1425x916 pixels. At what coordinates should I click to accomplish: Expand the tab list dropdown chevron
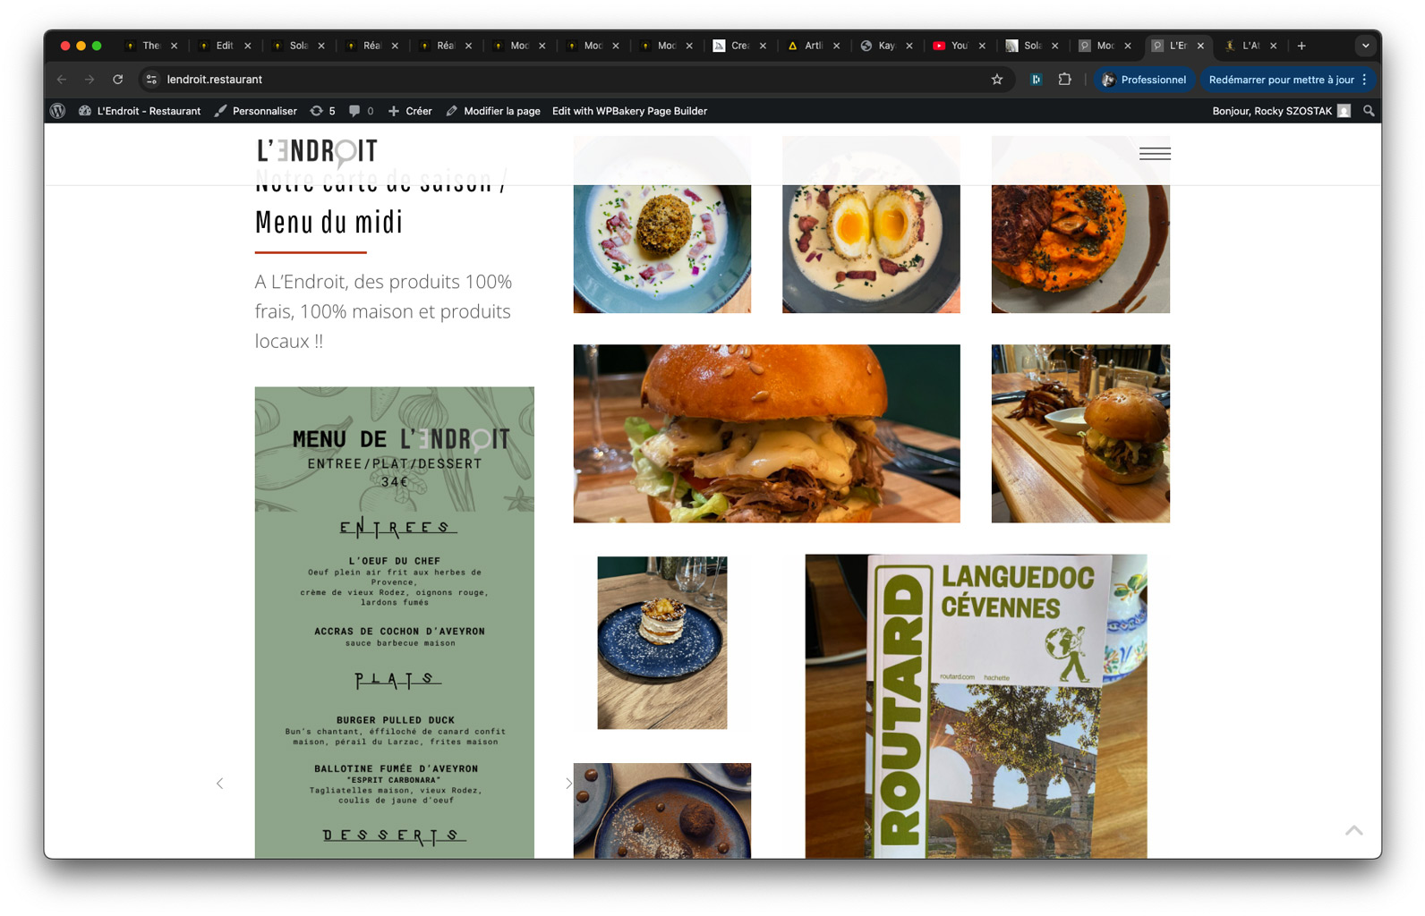(1365, 46)
